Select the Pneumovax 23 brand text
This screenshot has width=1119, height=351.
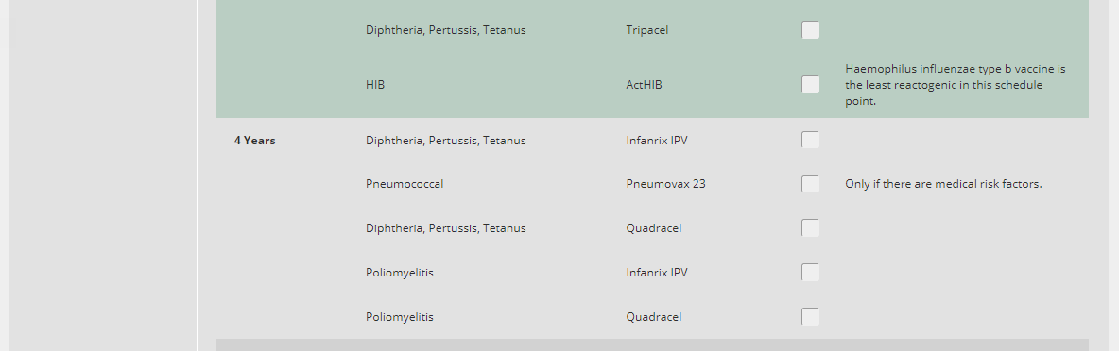pyautogui.click(x=666, y=184)
